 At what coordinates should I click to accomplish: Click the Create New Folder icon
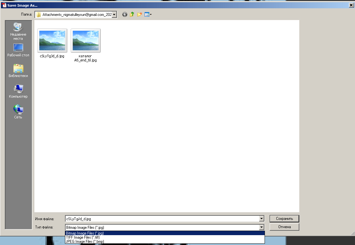tap(139, 14)
